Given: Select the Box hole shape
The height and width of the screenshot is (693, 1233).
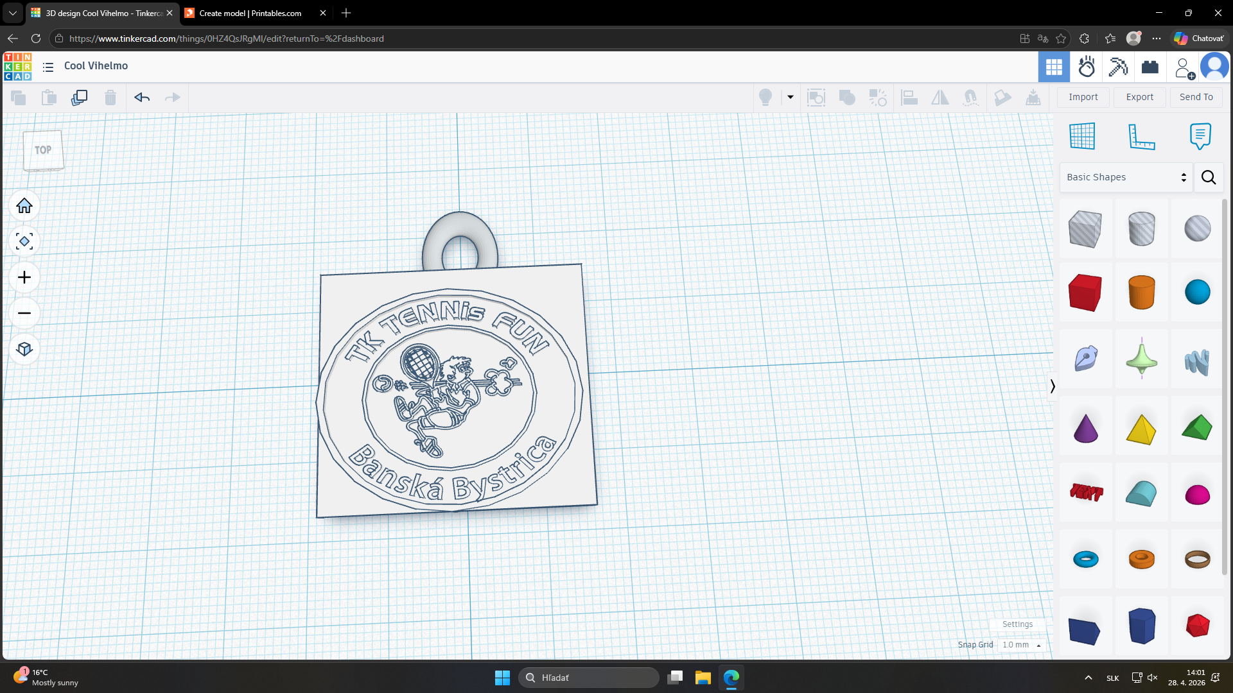Looking at the screenshot, I should coord(1085,228).
